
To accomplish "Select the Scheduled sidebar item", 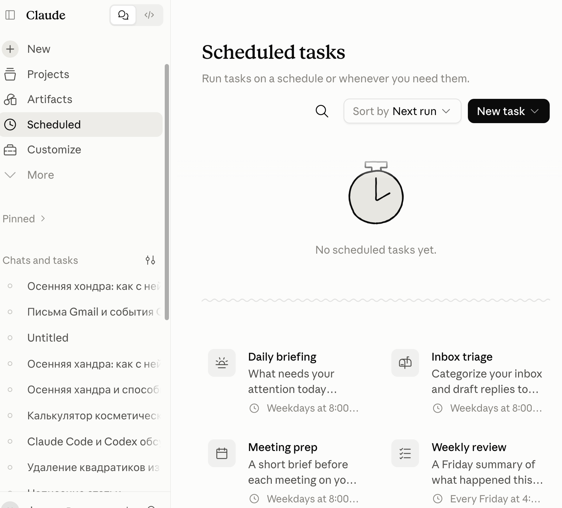I will (81, 125).
